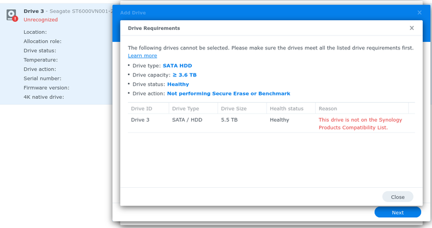
Task: Sort by the Drive ID column header
Action: (x=149, y=109)
